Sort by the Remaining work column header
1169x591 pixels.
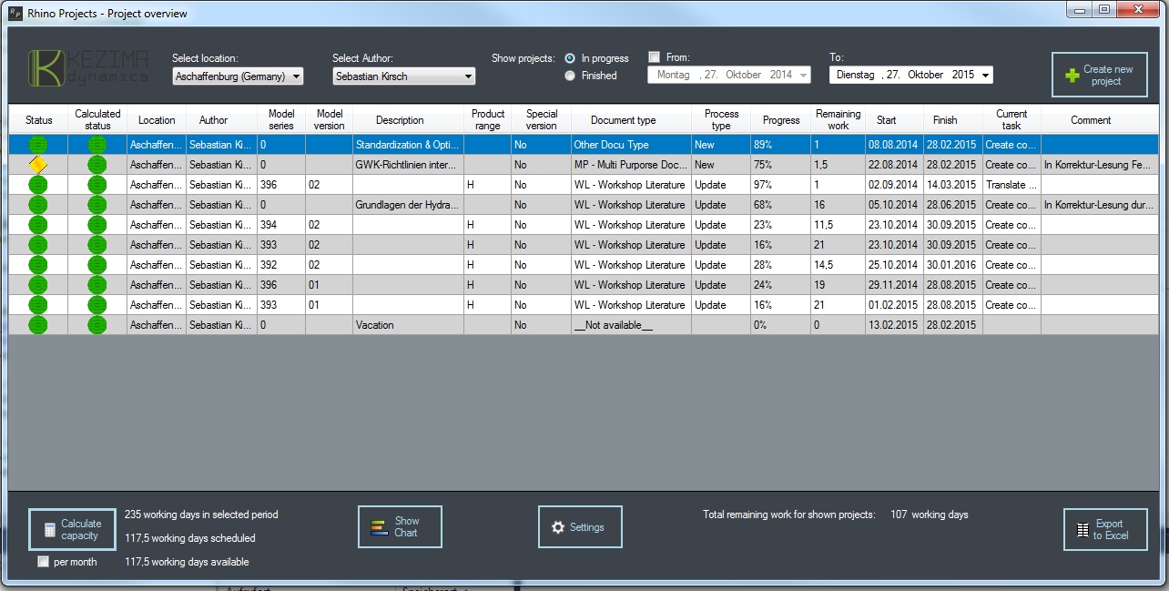pos(838,120)
